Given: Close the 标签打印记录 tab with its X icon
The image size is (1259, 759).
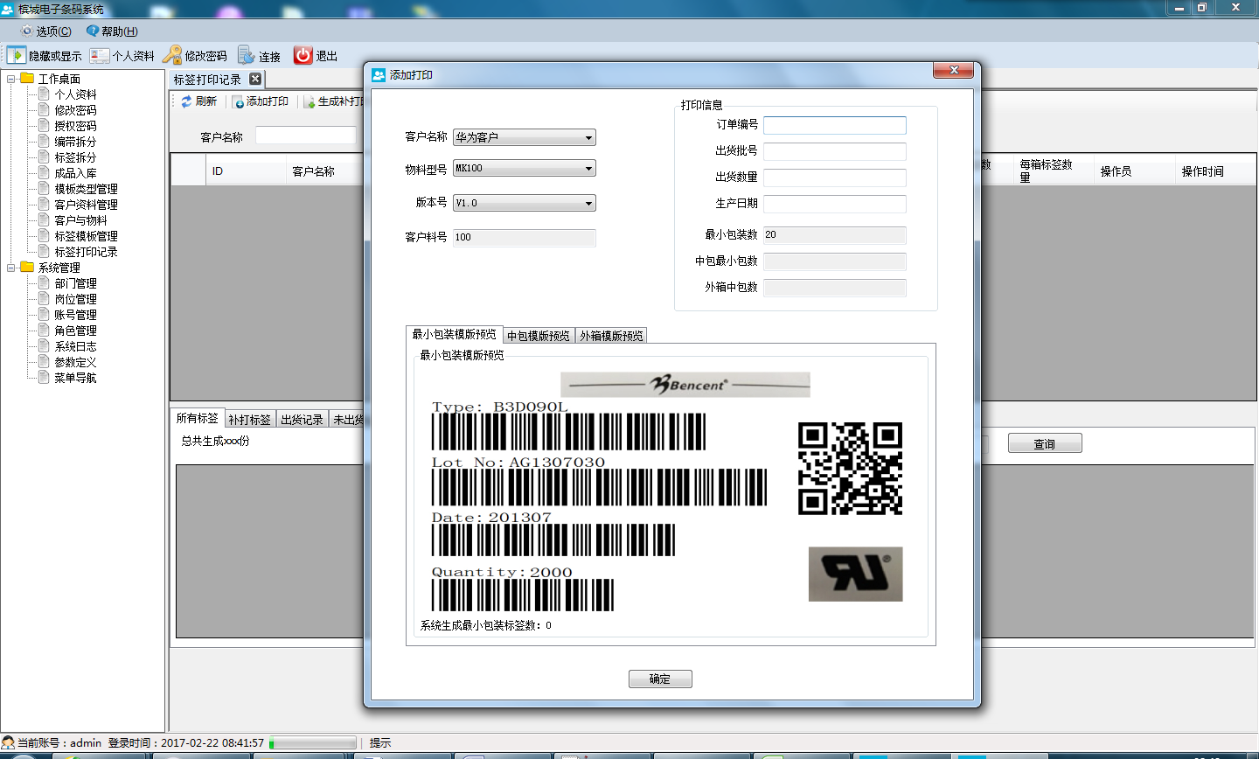Looking at the screenshot, I should [x=255, y=79].
